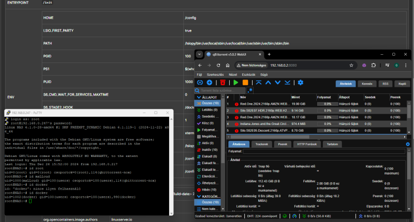This screenshot has width=414, height=222.
Task: Open the Általános details tab
Action: (x=239, y=144)
